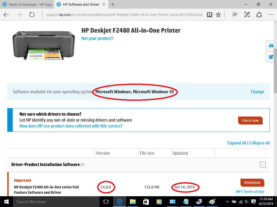Show hidden tray icons chevron
This screenshot has height=207, width=277.
pos(227,202)
